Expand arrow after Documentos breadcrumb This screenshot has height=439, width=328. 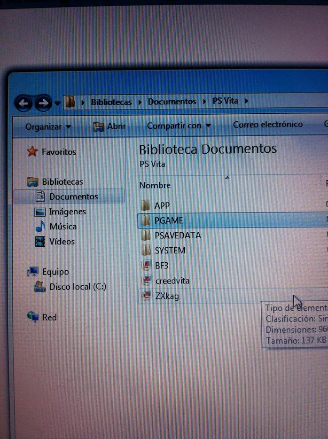204,102
